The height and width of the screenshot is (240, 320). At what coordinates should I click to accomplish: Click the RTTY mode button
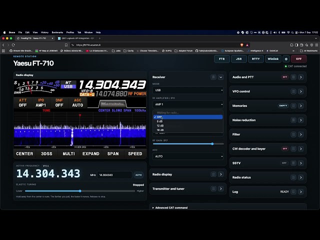(255, 59)
